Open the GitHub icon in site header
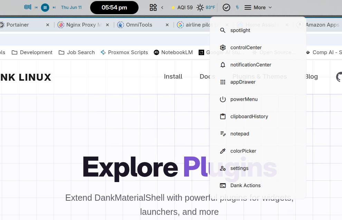Screen dimensions: 342x220 pos(339,77)
